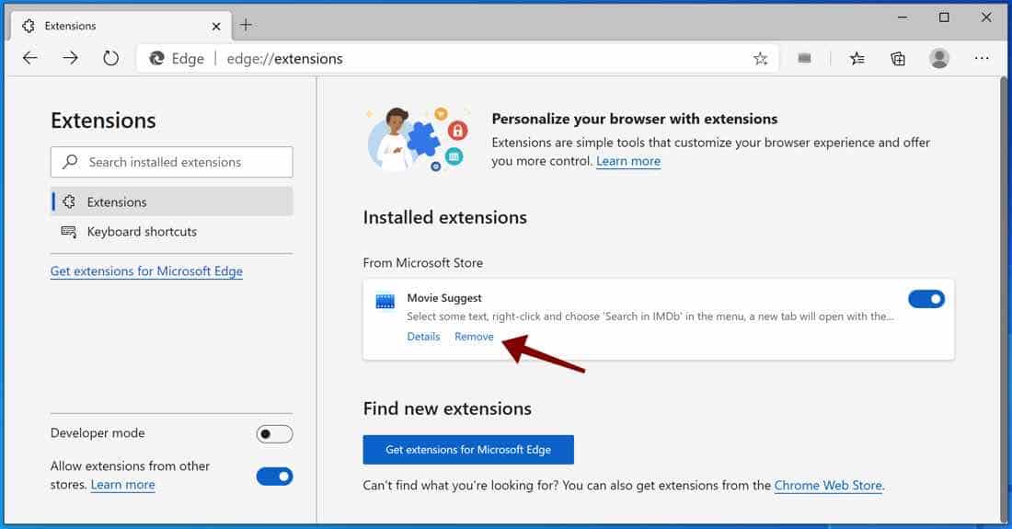The width and height of the screenshot is (1012, 529).
Task: Reload the extensions page
Action: pyautogui.click(x=111, y=58)
